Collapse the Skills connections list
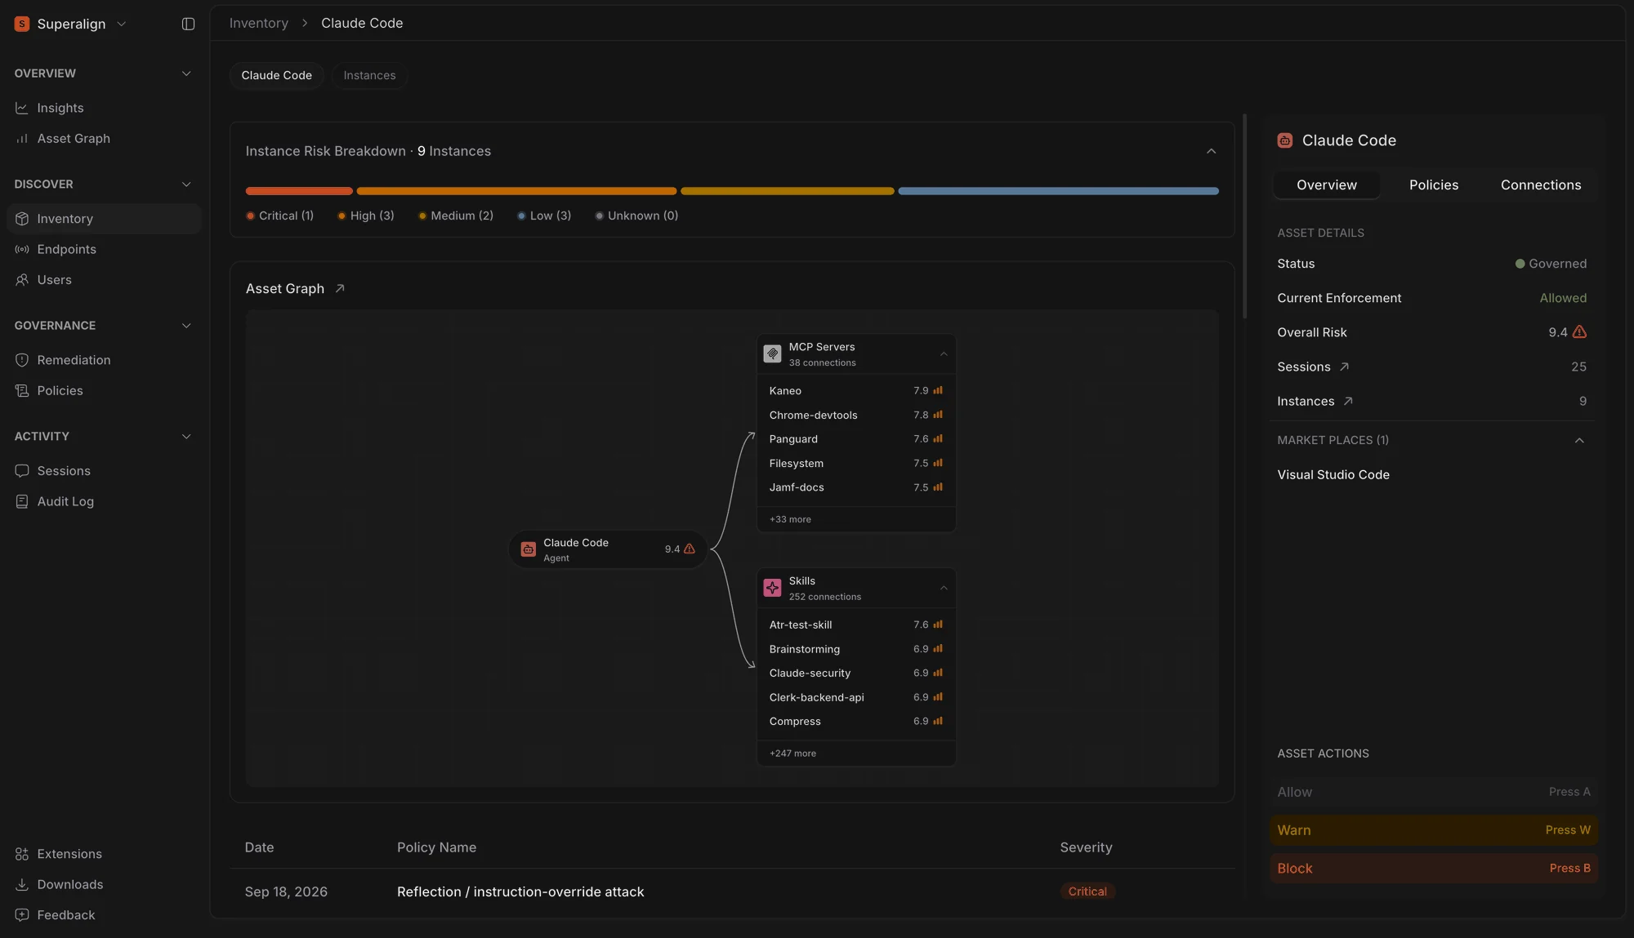 coord(944,588)
